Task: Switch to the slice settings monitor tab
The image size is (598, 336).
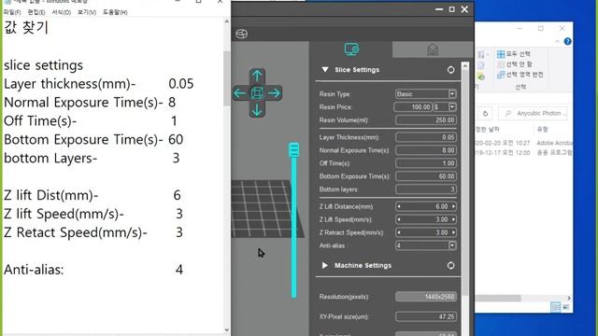Action: tap(351, 49)
